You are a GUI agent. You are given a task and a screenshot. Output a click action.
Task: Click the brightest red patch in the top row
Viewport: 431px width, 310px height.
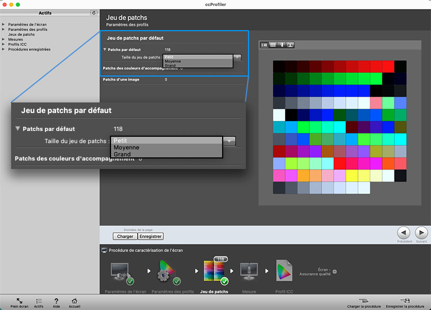(x=388, y=67)
